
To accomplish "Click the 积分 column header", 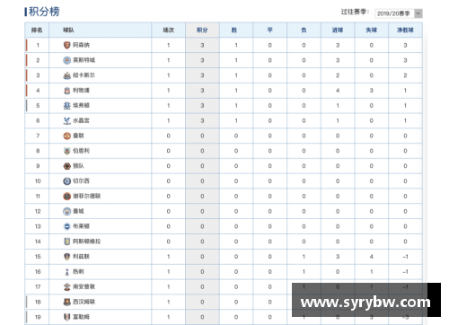I will pyautogui.click(x=202, y=30).
